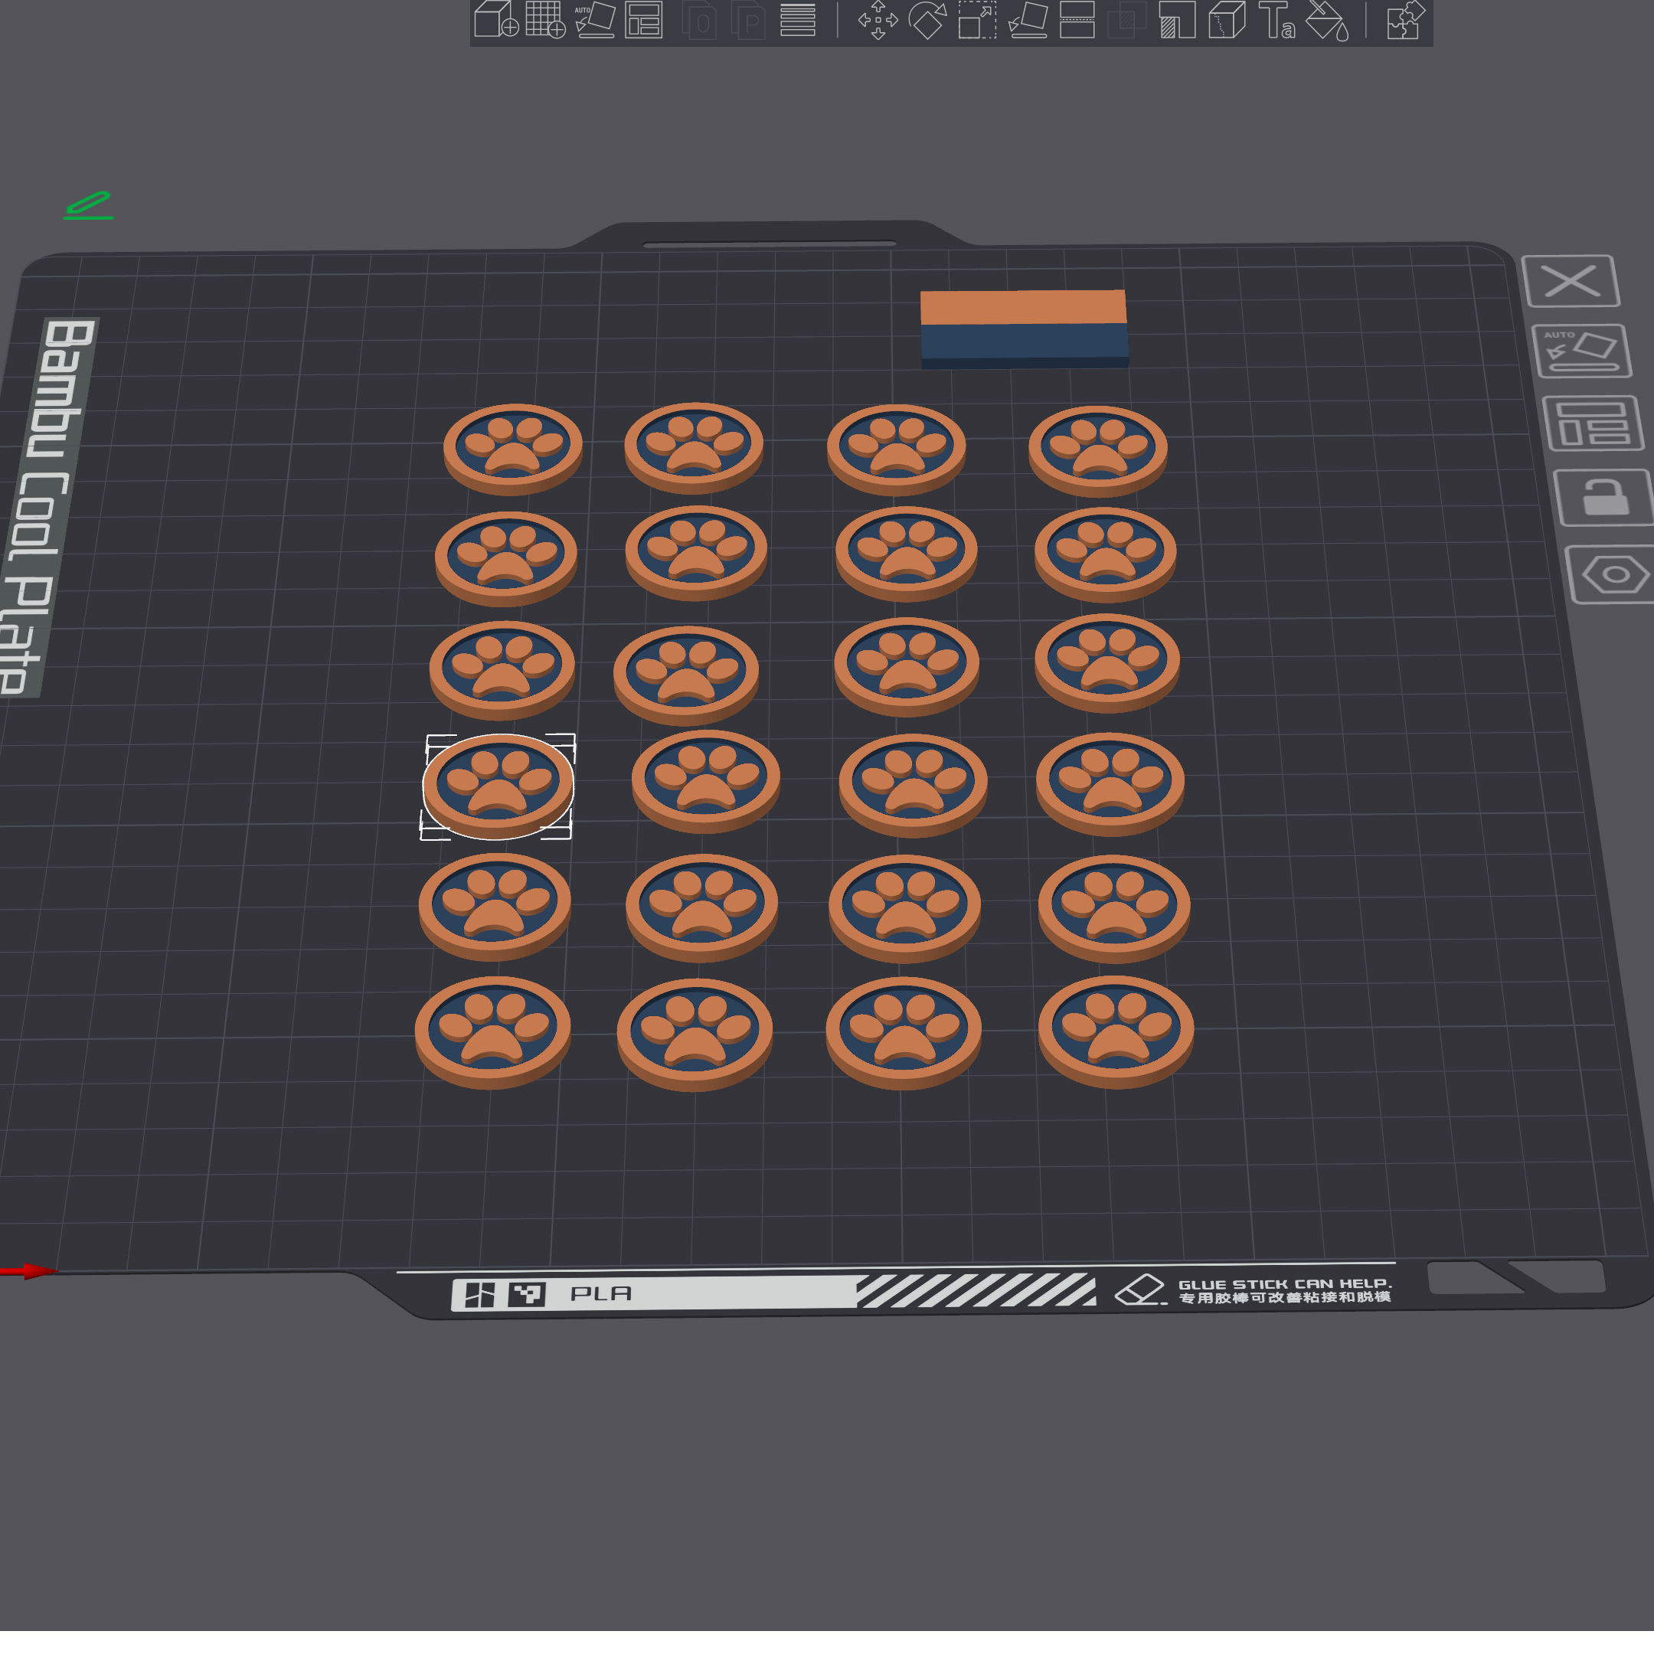Click the greyed-out Mesh boolean icon

tap(1126, 20)
